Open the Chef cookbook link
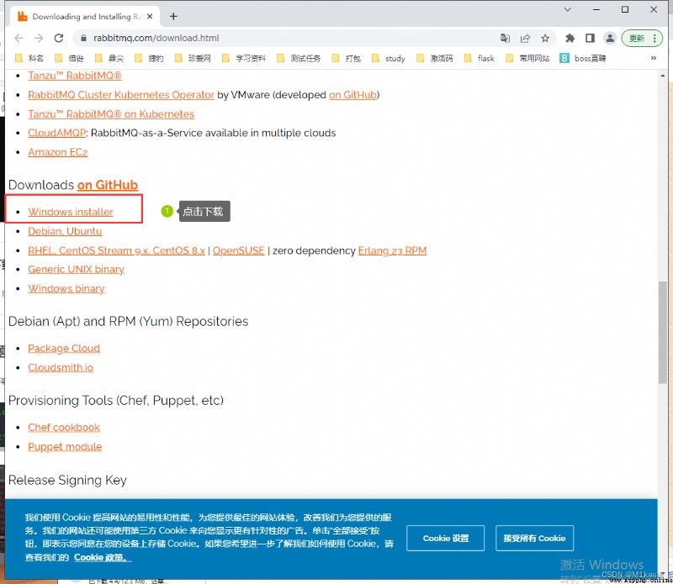 [x=64, y=428]
